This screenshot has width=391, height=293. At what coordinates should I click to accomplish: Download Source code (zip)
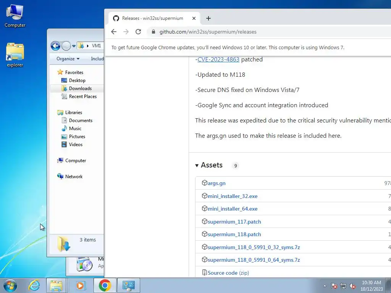pyautogui.click(x=228, y=273)
